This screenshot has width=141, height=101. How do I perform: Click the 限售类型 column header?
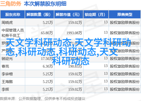coord(125,15)
